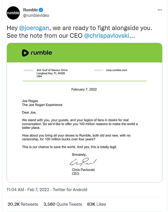Click "The Joe Rogan Experience" line in letter
168x212 pixels.
click(42, 105)
